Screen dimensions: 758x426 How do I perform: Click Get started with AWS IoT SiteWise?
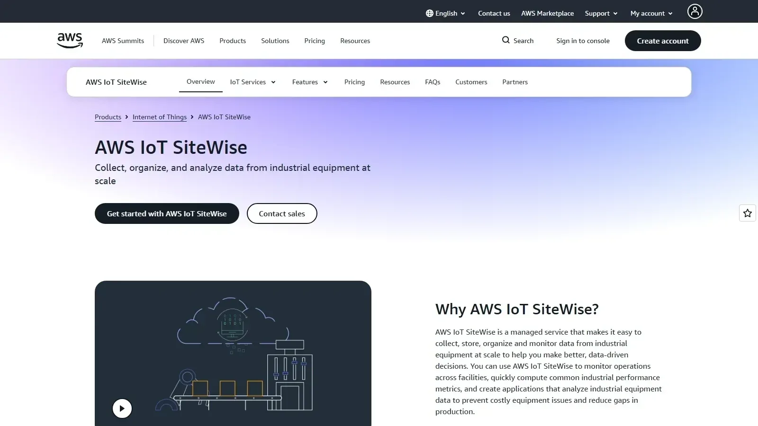coord(167,213)
